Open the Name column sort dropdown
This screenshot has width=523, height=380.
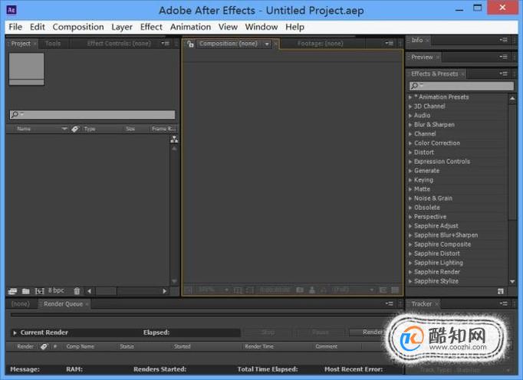click(x=64, y=129)
